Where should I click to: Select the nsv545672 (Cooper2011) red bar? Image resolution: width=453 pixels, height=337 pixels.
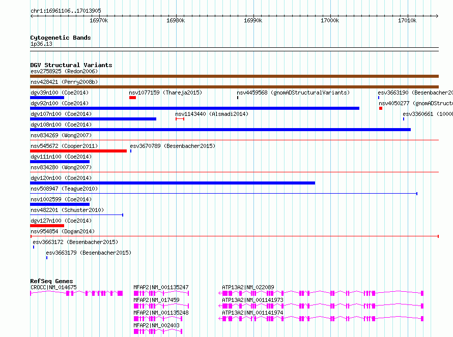click(78, 151)
